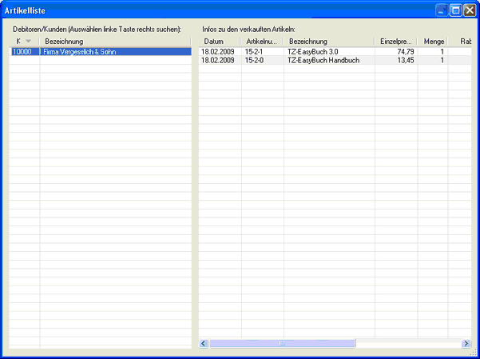Screen dimensions: 480x359
Task: Minimize the Artikelliste window
Action: [442, 10]
